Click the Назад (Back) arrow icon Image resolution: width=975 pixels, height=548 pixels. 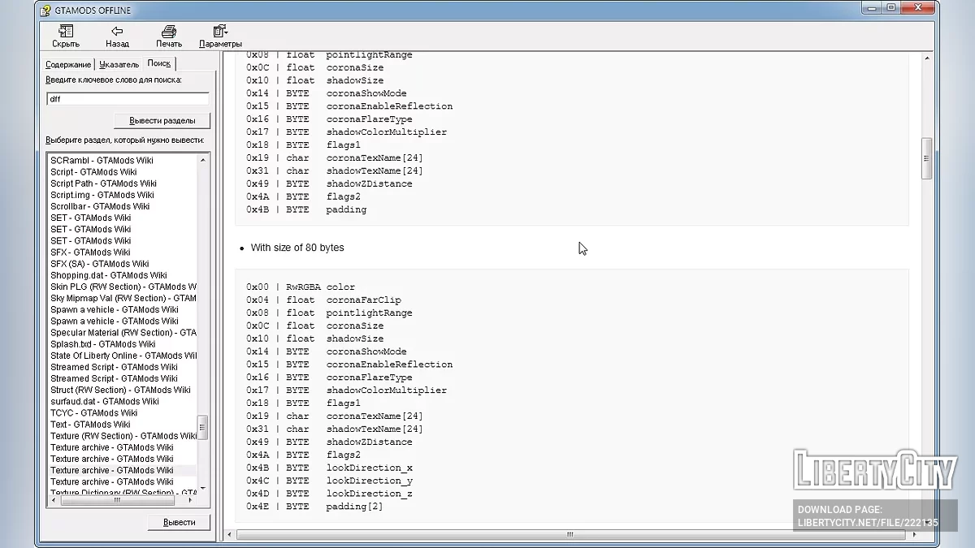117,36
